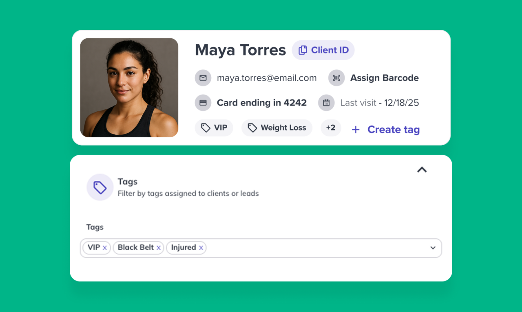Remove the VIP tag from filter
The image size is (522, 312).
105,248
